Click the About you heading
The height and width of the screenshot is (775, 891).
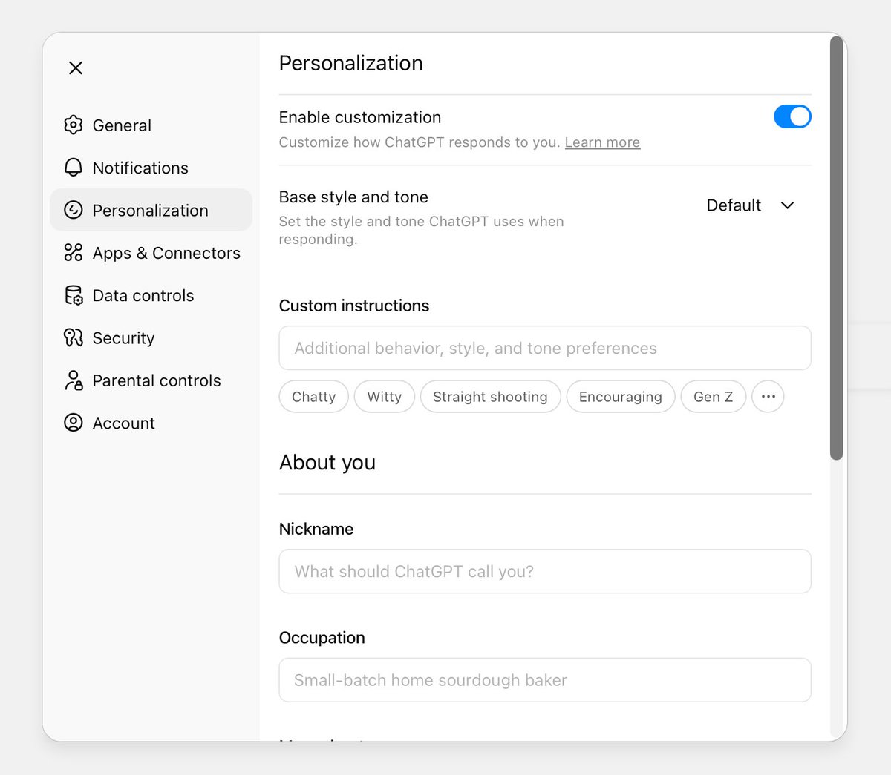coord(327,463)
